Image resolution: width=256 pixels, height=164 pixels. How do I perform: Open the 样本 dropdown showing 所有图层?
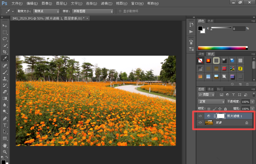92,11
